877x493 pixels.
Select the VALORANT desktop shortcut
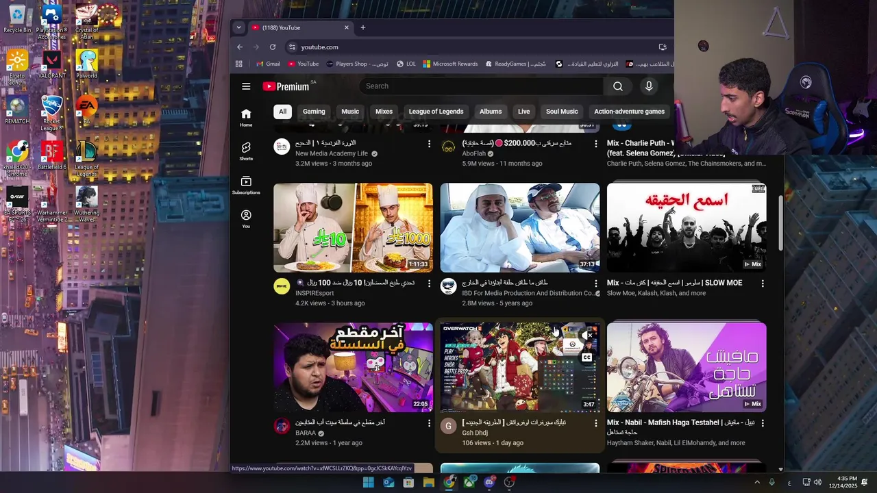(51, 64)
